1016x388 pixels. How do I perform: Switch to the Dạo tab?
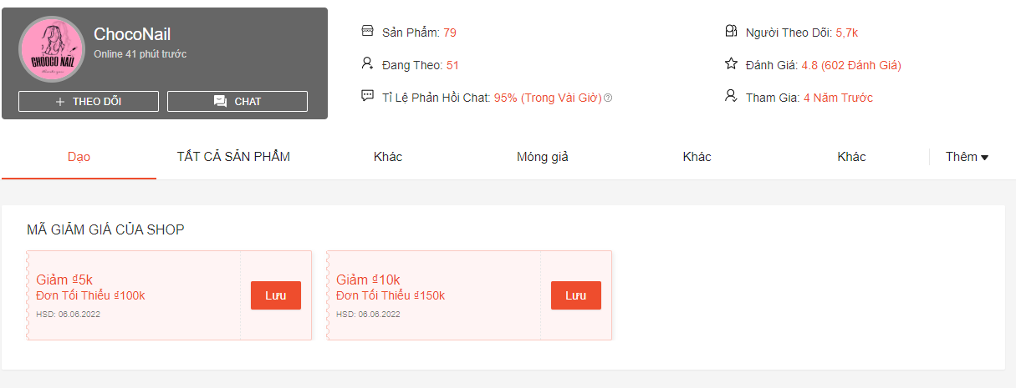click(79, 157)
